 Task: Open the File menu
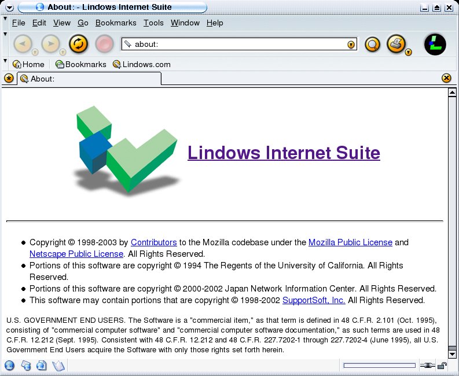pyautogui.click(x=19, y=23)
